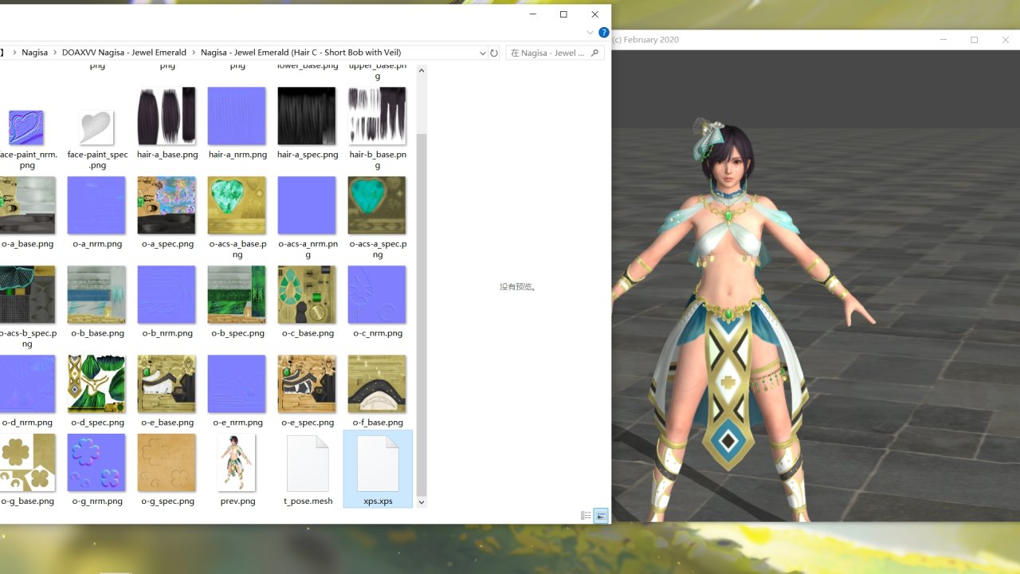The height and width of the screenshot is (574, 1020).
Task: Click the o-g_nrm.png file name
Action: point(97,501)
